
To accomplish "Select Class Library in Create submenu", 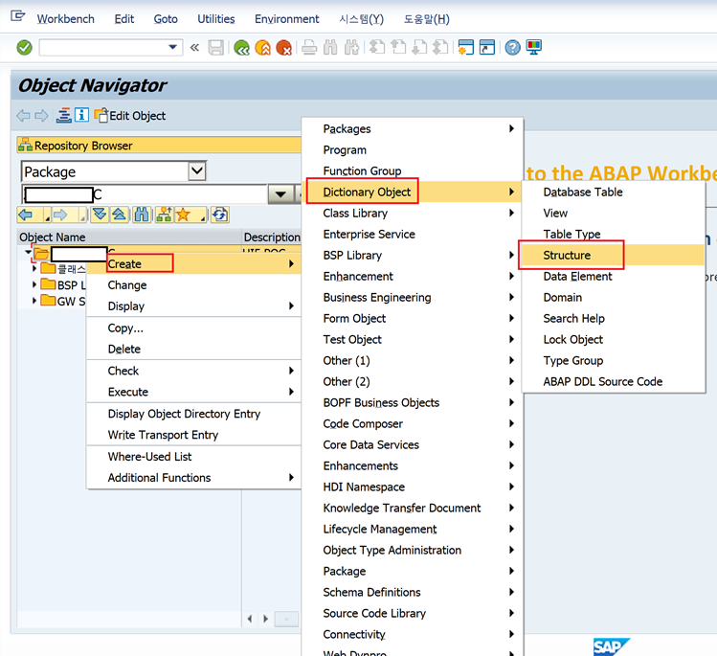I will [x=412, y=213].
